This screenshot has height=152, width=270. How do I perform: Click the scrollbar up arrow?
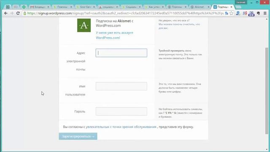coord(267,19)
